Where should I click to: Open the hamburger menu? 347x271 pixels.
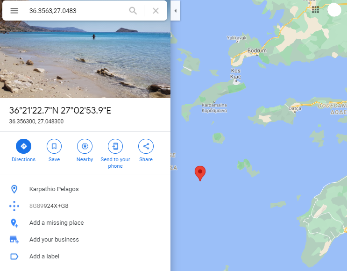(14, 11)
